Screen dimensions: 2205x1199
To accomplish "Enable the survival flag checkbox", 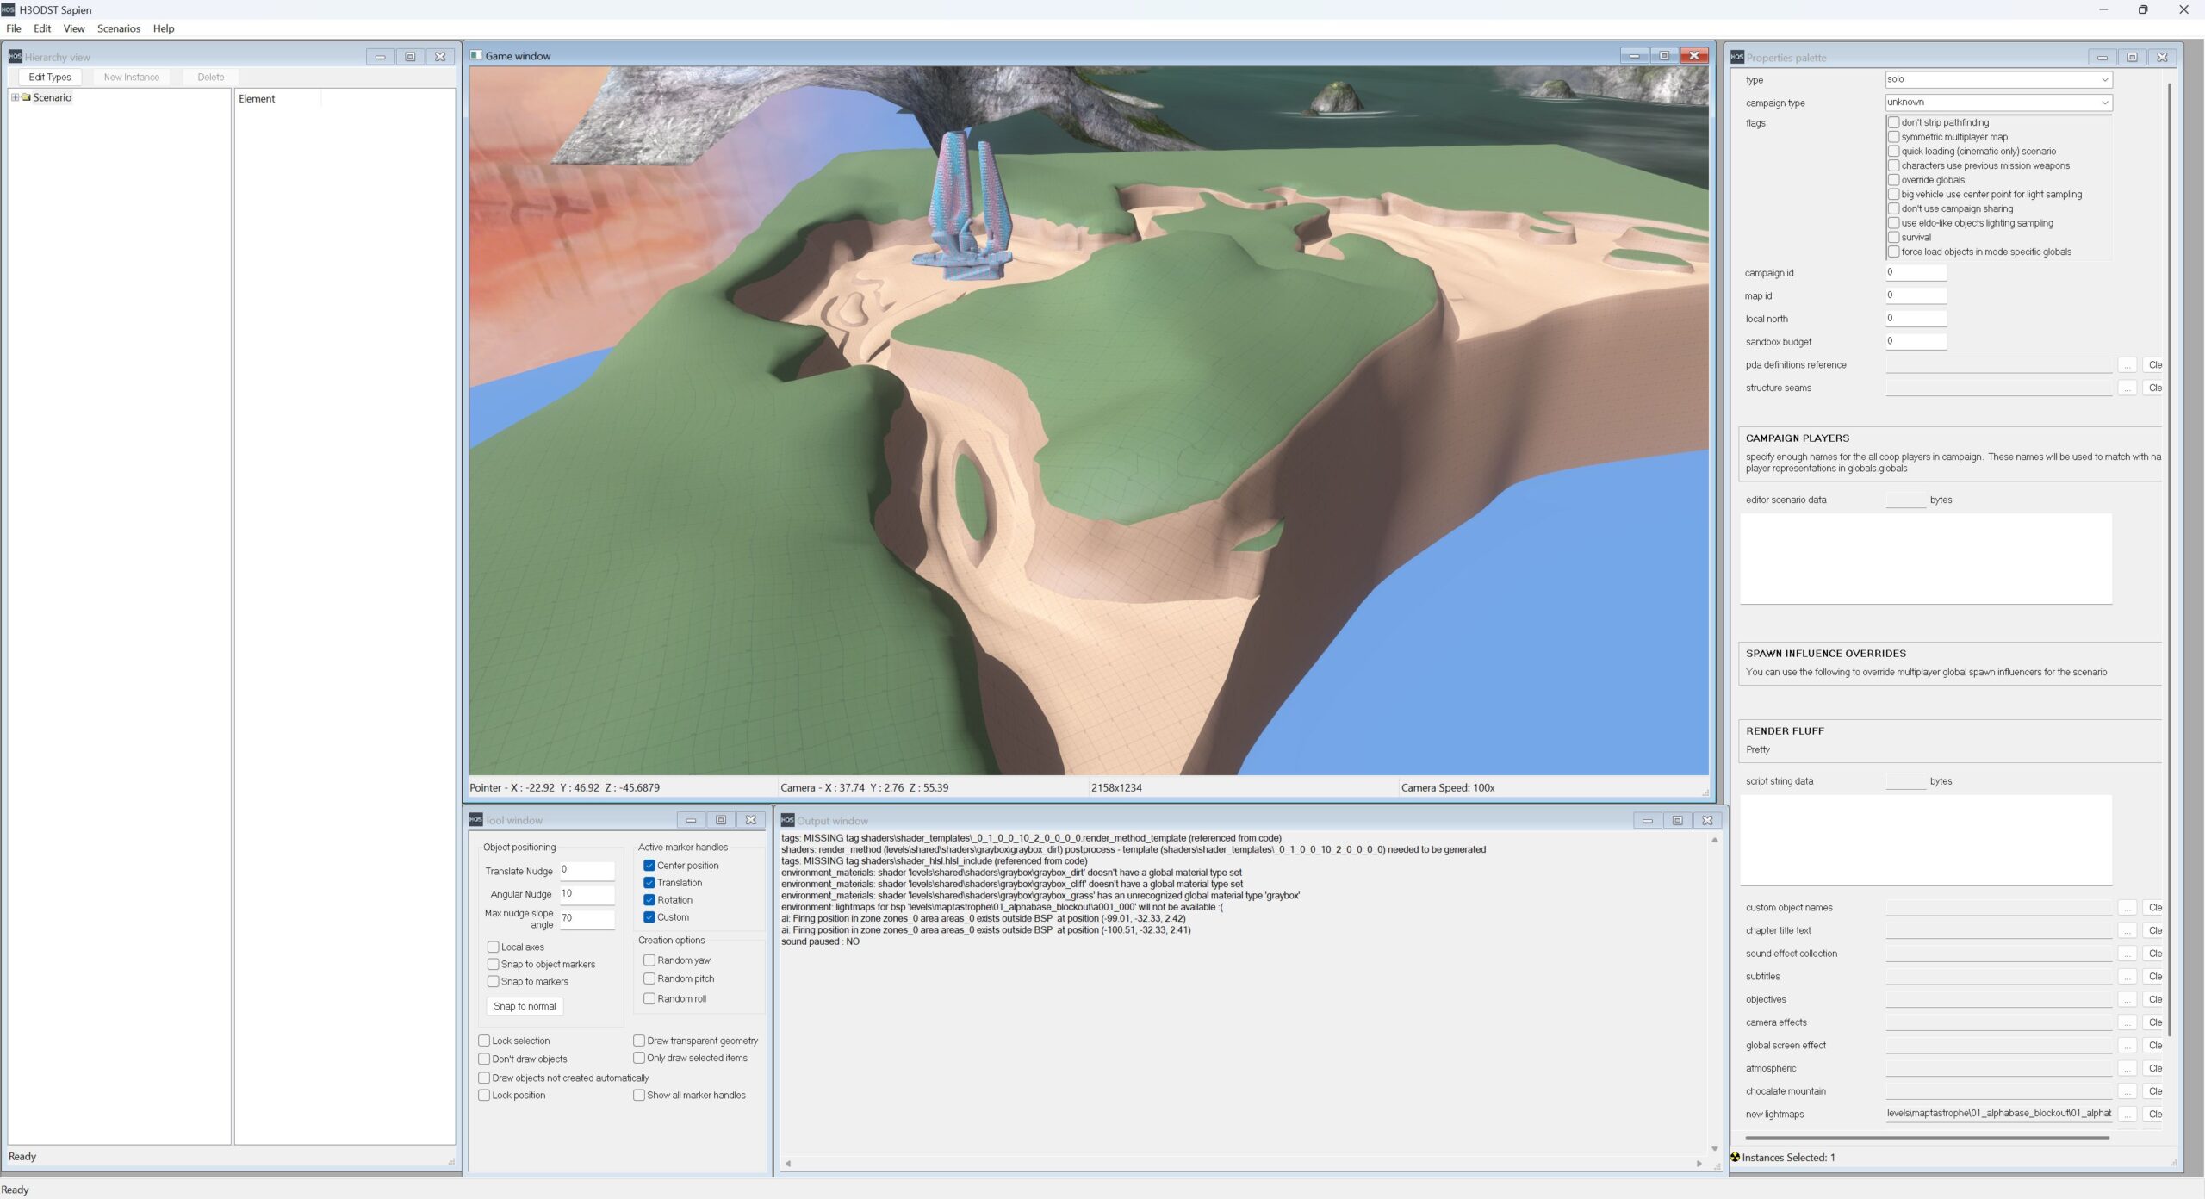I will (1893, 237).
